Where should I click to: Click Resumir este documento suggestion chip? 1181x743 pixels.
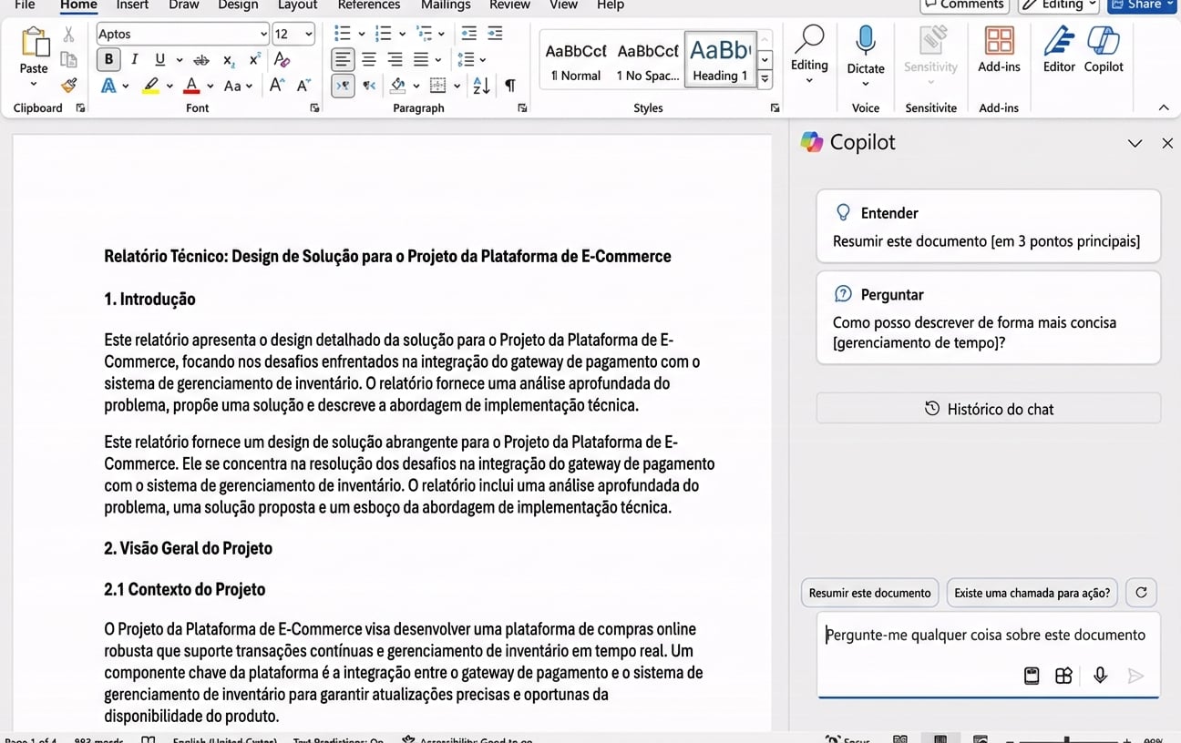click(869, 593)
